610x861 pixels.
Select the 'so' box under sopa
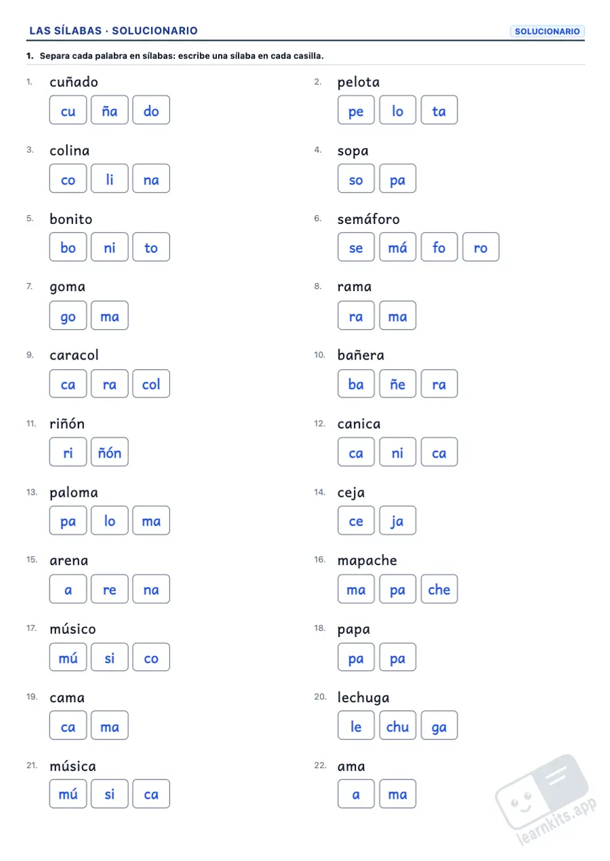tap(357, 178)
